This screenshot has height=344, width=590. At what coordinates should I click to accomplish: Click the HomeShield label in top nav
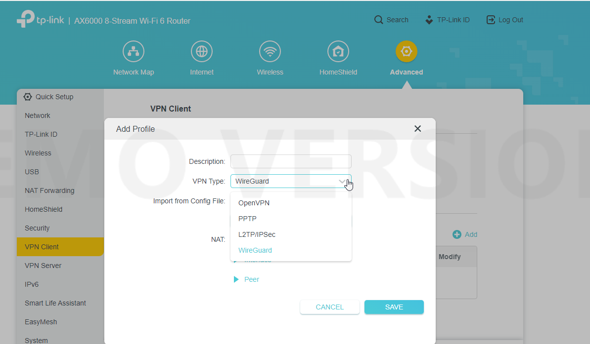click(338, 72)
